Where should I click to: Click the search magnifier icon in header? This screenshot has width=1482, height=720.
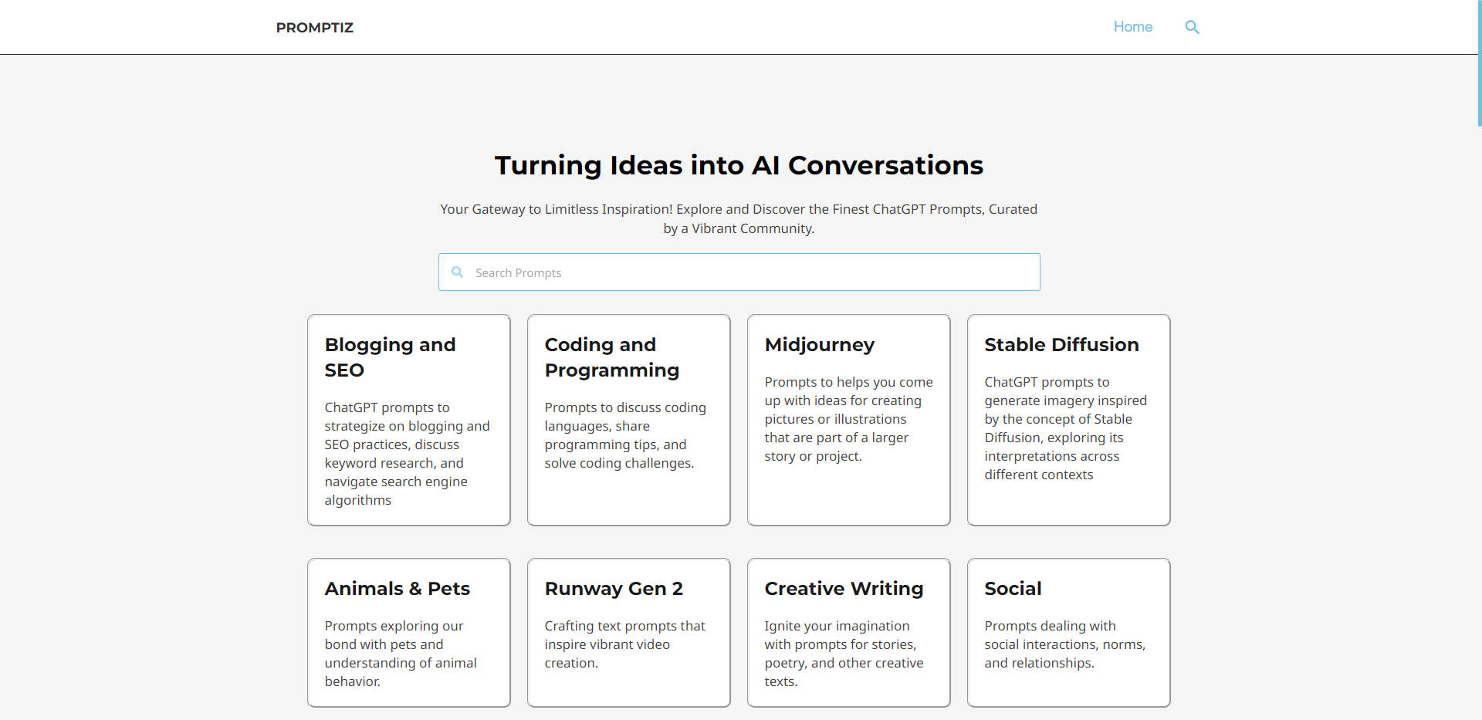(x=1192, y=27)
